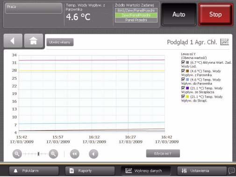
Task: Go back with the left arrow button
Action: (13, 41)
